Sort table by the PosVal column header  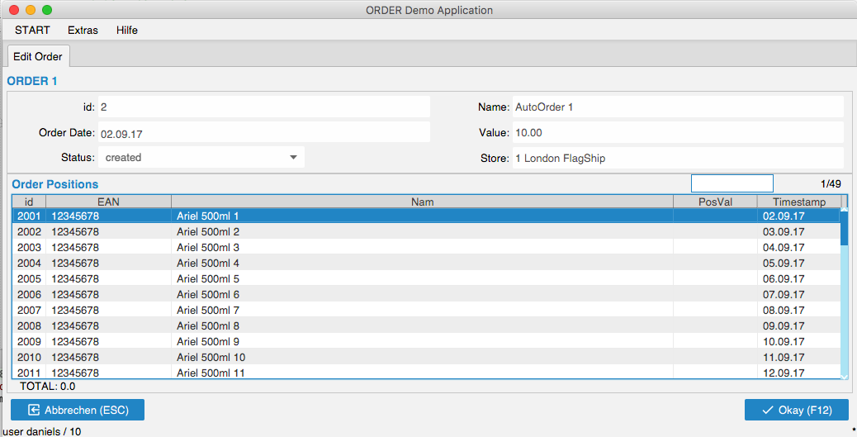coord(715,202)
